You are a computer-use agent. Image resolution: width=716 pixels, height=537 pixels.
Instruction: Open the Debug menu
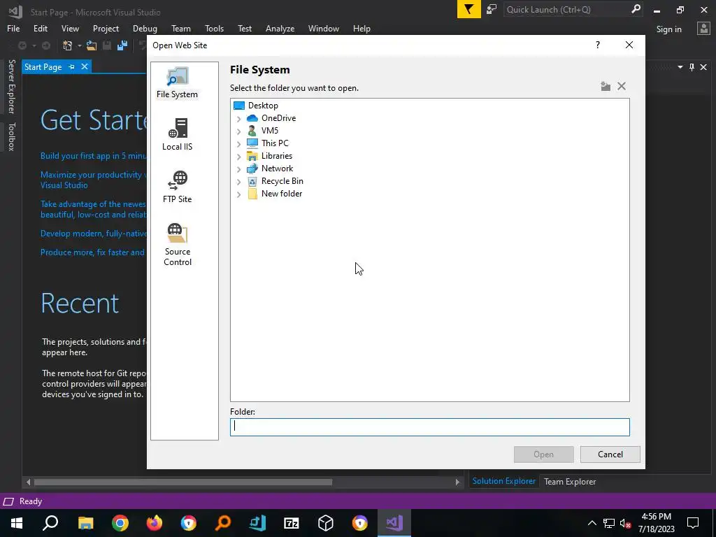145,28
